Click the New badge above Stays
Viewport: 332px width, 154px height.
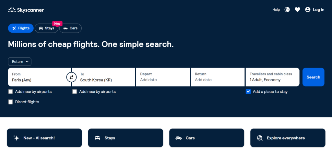click(57, 24)
